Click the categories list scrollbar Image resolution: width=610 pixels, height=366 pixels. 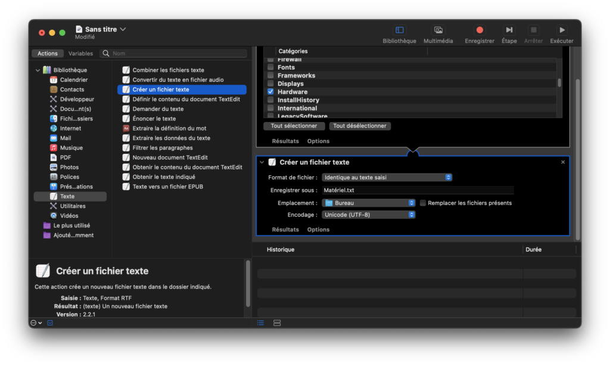click(559, 83)
